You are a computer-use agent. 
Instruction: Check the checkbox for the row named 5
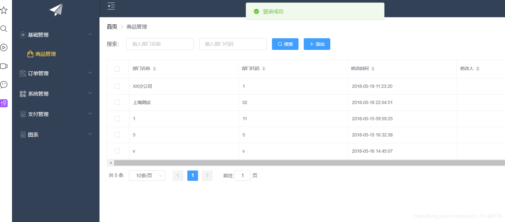117,135
